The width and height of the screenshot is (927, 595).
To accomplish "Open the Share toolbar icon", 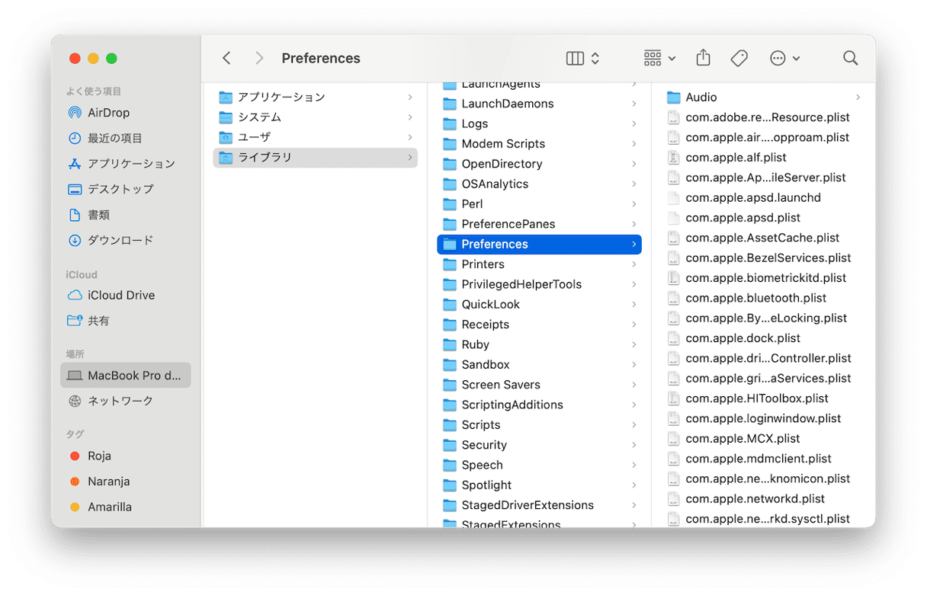I will tap(703, 59).
